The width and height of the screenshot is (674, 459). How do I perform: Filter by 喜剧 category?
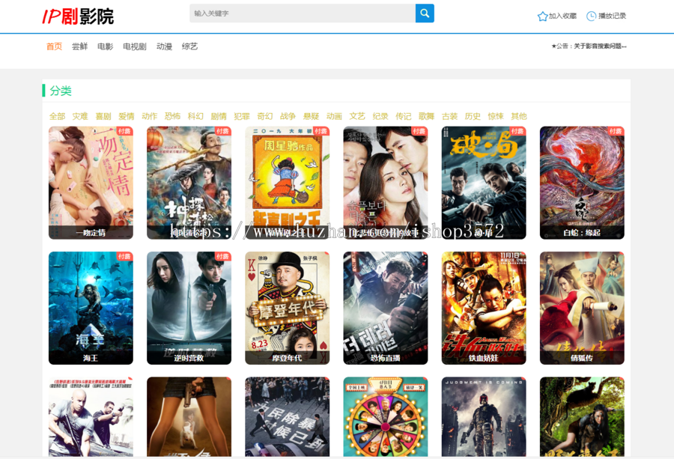coord(103,116)
